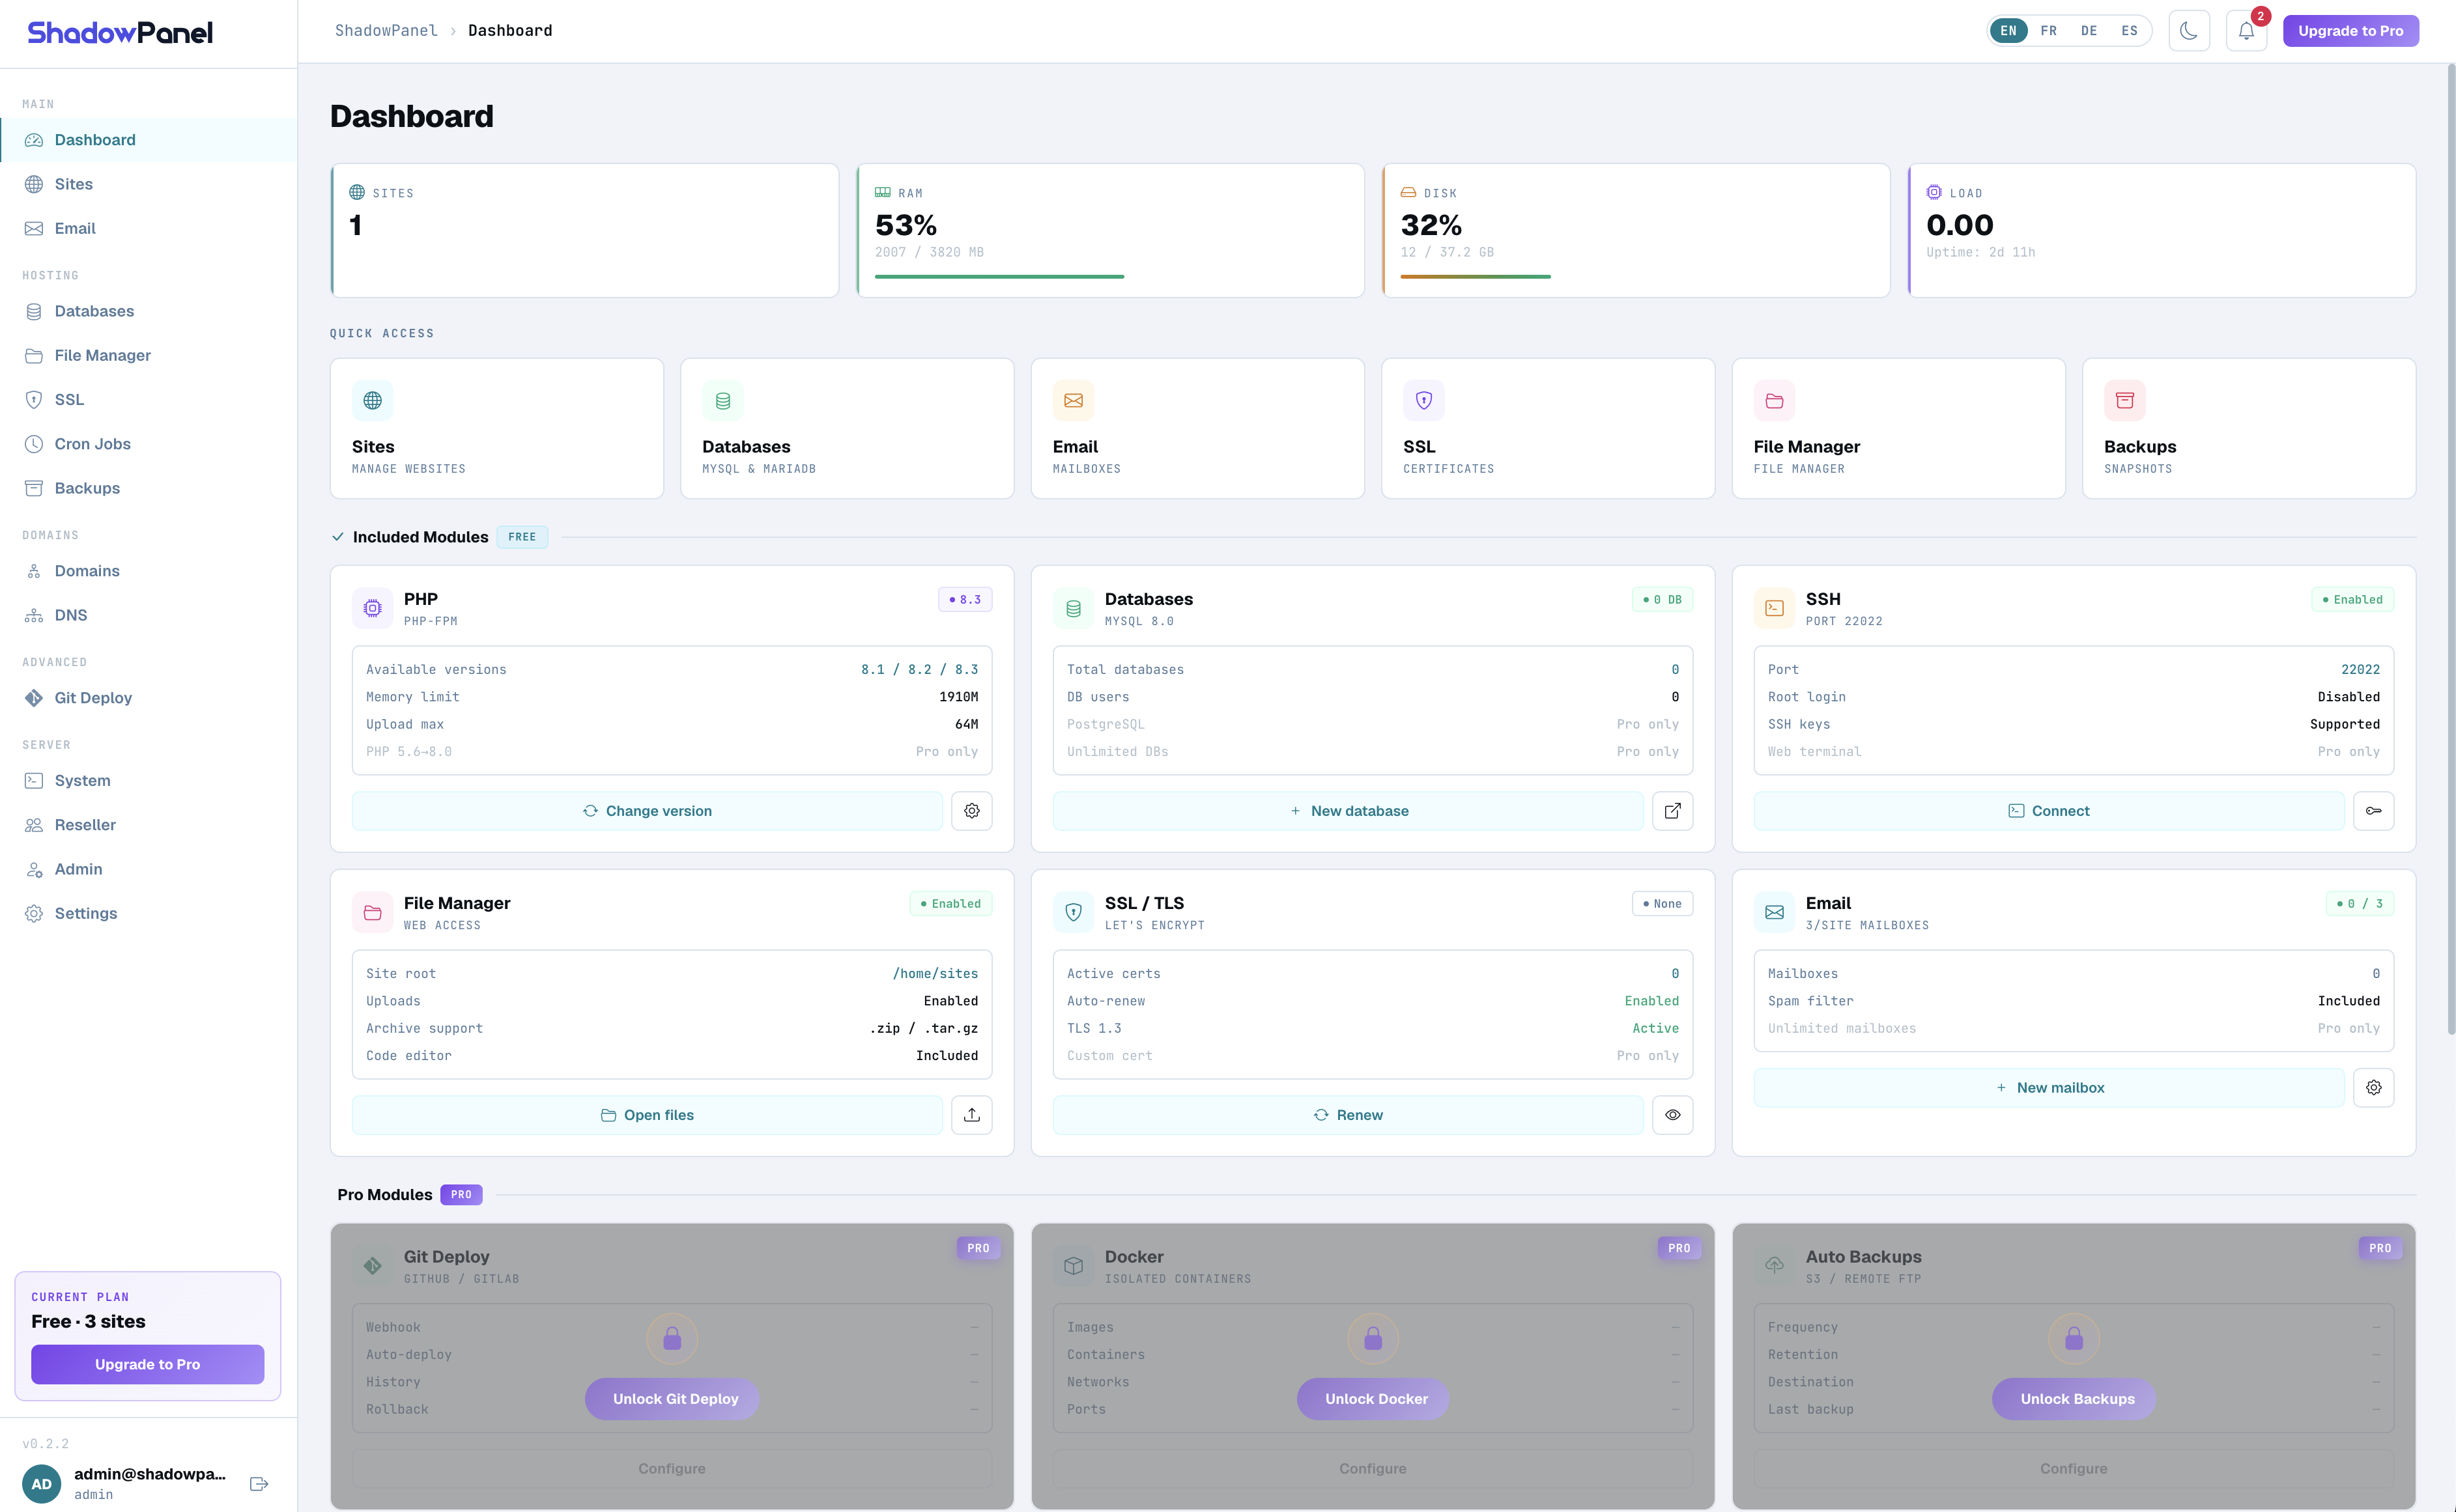The image size is (2456, 1512).
Task: Open File Manager in the sidebar
Action: click(148, 355)
